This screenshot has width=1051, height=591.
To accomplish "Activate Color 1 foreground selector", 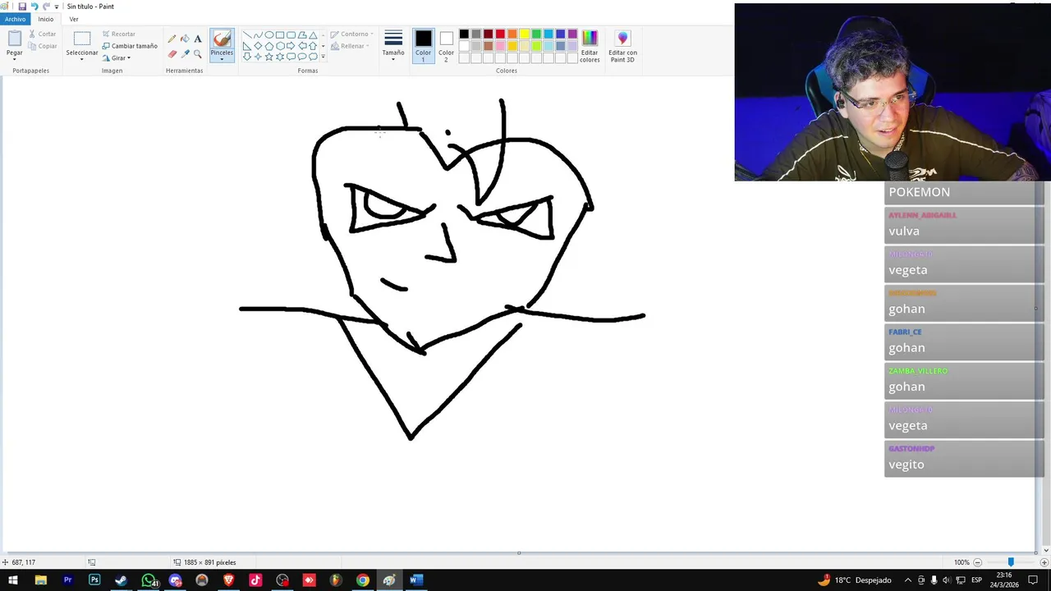I will pyautogui.click(x=424, y=46).
